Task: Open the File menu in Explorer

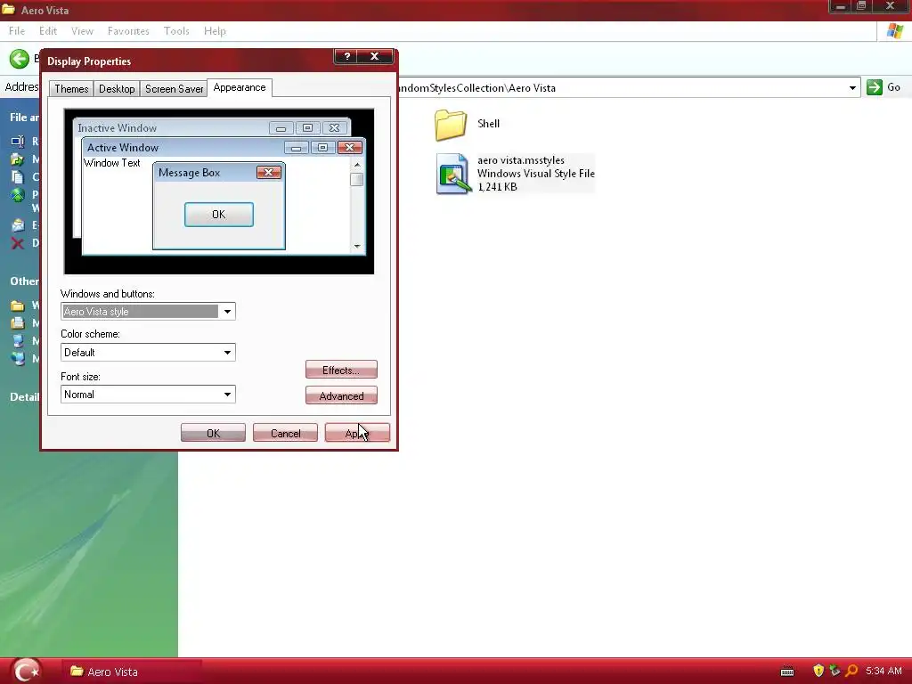Action: tap(17, 31)
